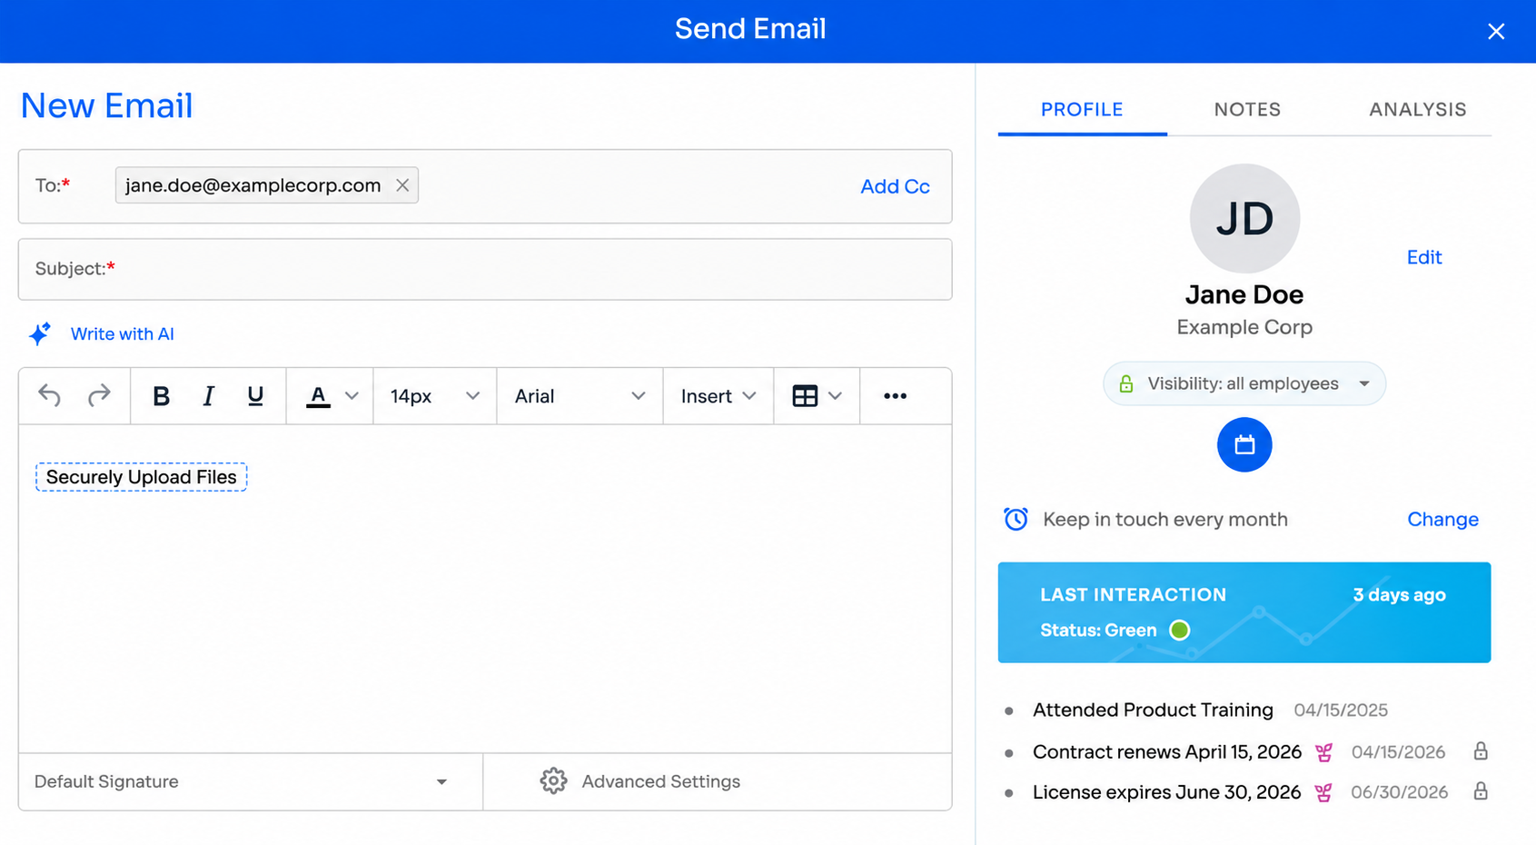Click the Edit profile link
This screenshot has width=1536, height=845.
1424,257
